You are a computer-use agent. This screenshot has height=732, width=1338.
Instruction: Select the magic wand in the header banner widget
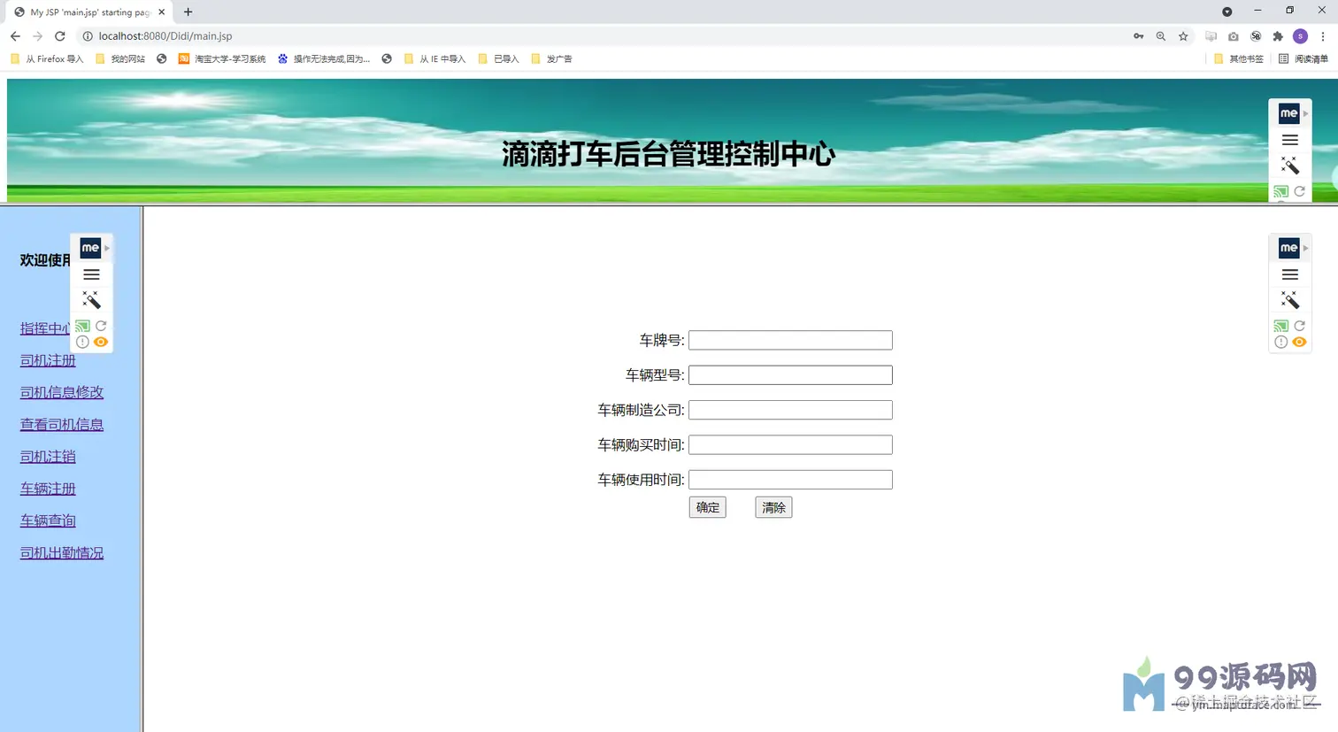[x=1290, y=166]
